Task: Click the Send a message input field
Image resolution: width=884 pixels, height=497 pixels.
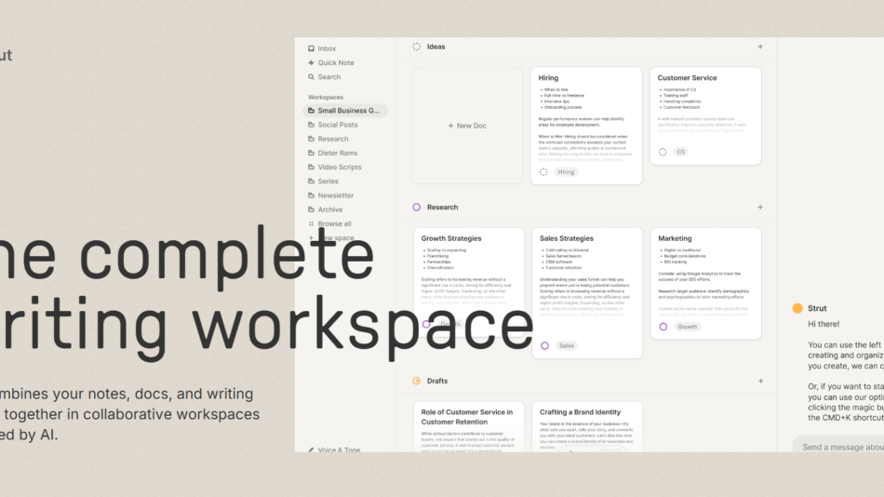Action: tap(837, 447)
